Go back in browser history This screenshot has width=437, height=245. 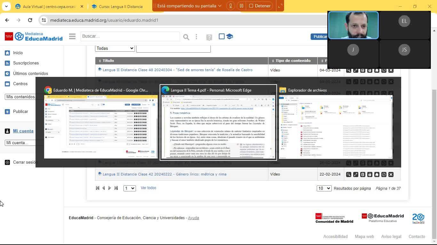(7, 20)
